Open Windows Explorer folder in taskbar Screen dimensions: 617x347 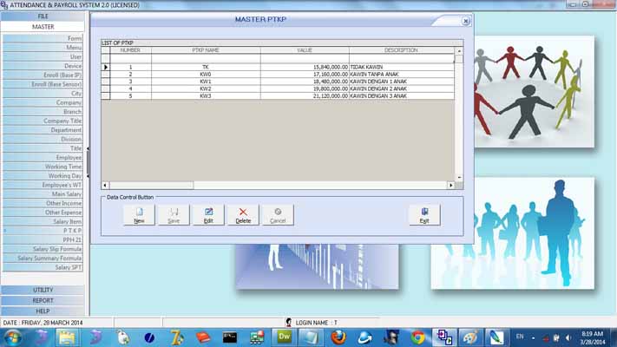(67, 337)
